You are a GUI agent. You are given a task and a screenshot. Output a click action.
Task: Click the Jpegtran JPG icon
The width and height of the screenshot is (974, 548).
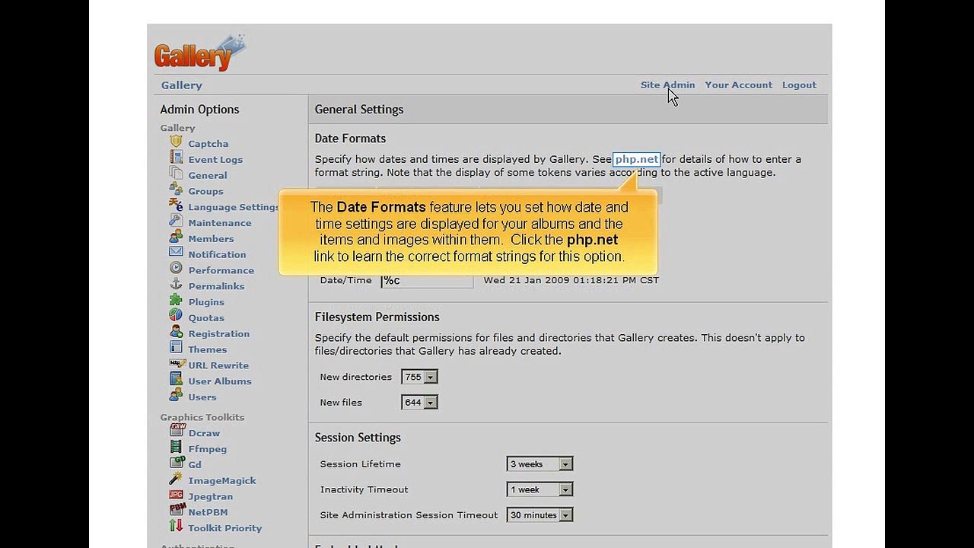click(176, 496)
